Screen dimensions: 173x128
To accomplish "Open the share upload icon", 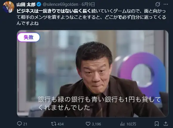I will click(166, 124).
